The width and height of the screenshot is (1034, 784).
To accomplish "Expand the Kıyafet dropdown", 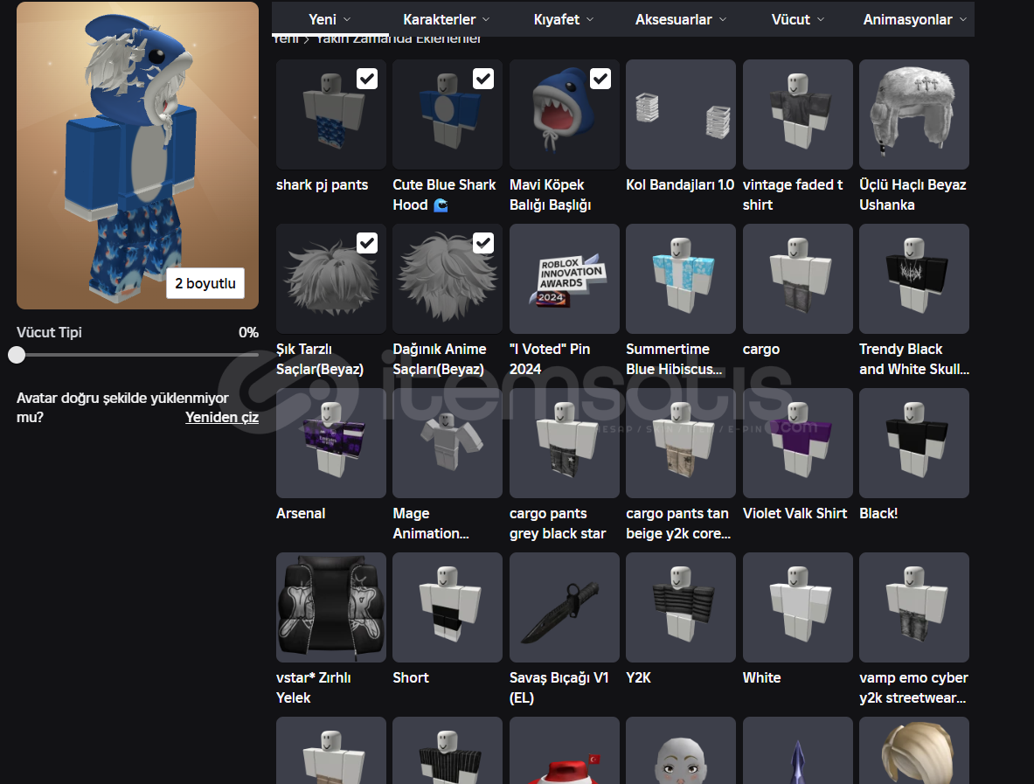I will point(564,19).
